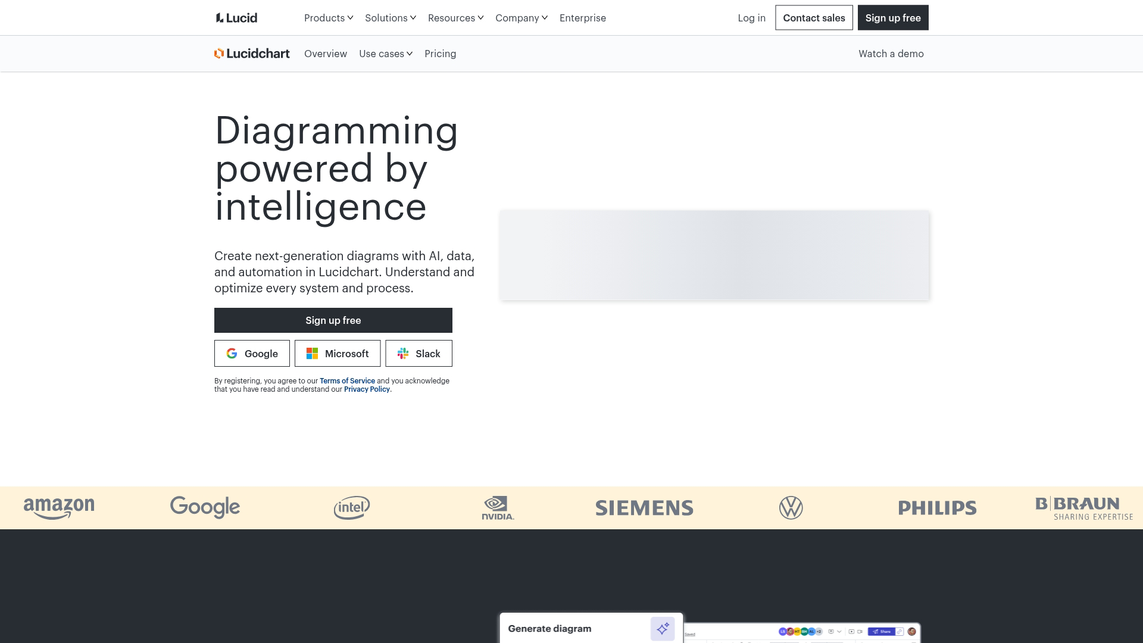
Task: Sign up with Slack button
Action: pyautogui.click(x=419, y=354)
